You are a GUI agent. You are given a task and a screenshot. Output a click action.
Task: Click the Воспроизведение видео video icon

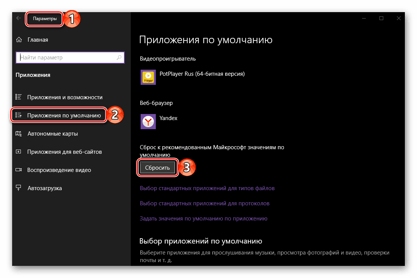[18, 170]
